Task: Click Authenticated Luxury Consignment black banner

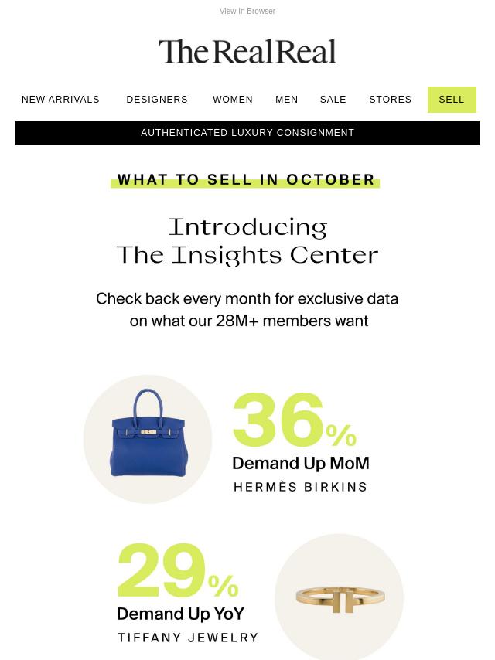Action: point(247,133)
